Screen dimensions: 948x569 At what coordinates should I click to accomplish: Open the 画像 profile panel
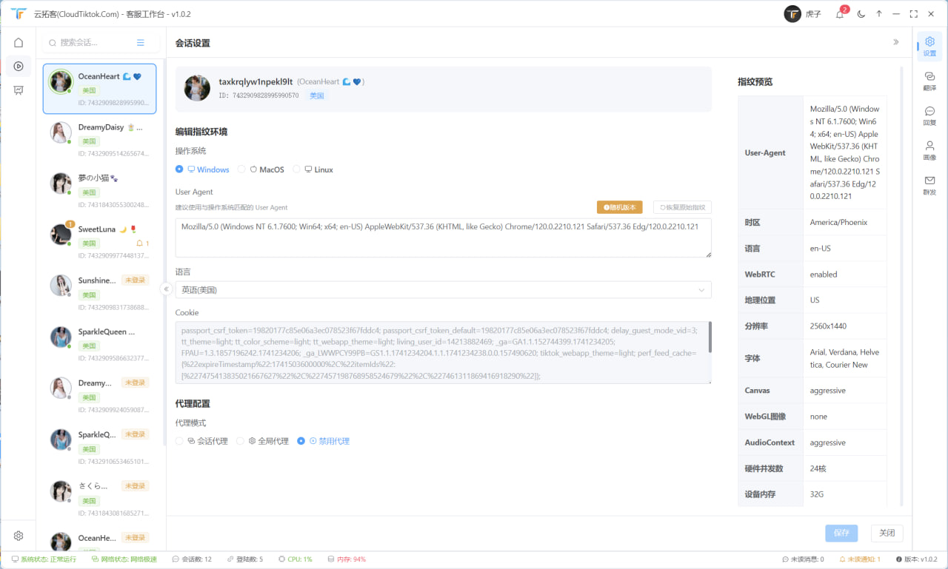tap(929, 150)
